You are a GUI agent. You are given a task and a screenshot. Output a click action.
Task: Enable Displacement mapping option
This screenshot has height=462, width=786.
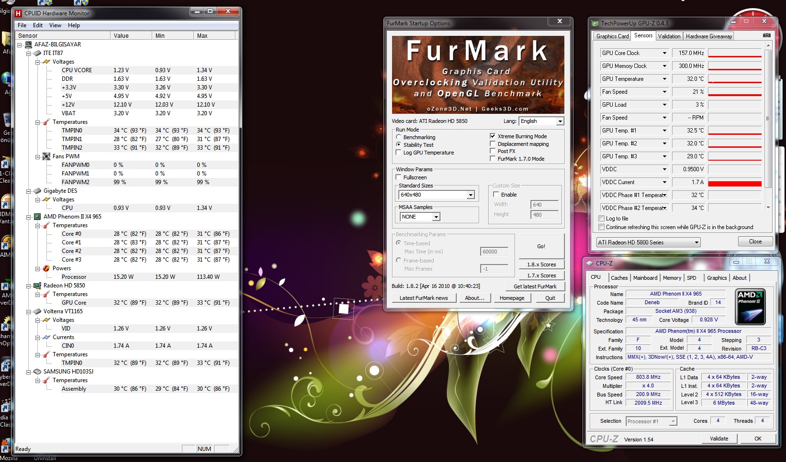coord(493,144)
